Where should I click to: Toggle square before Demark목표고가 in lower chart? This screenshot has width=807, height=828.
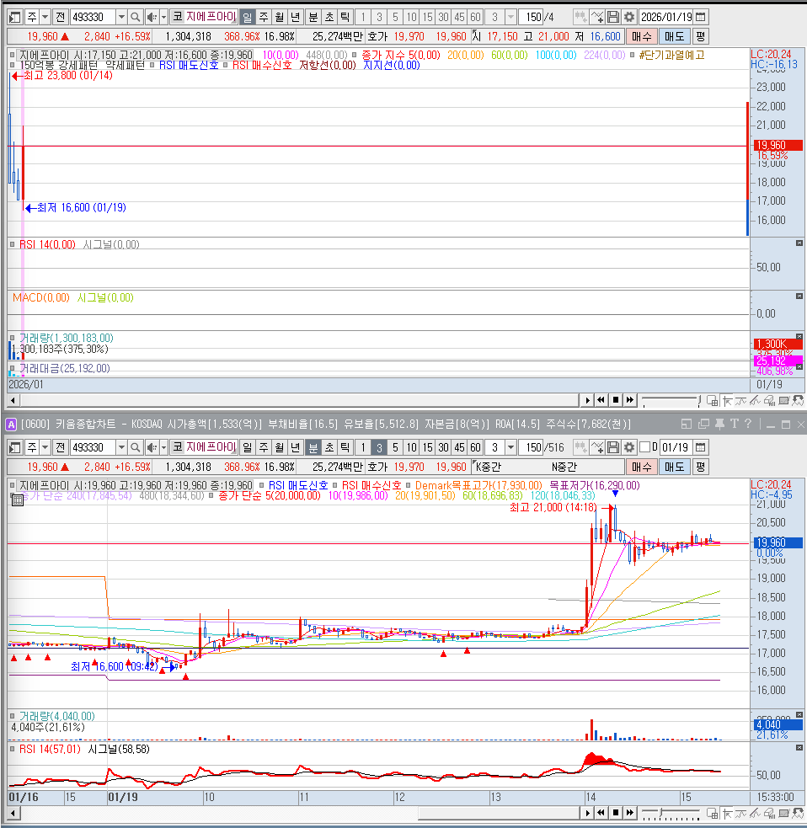pos(409,485)
